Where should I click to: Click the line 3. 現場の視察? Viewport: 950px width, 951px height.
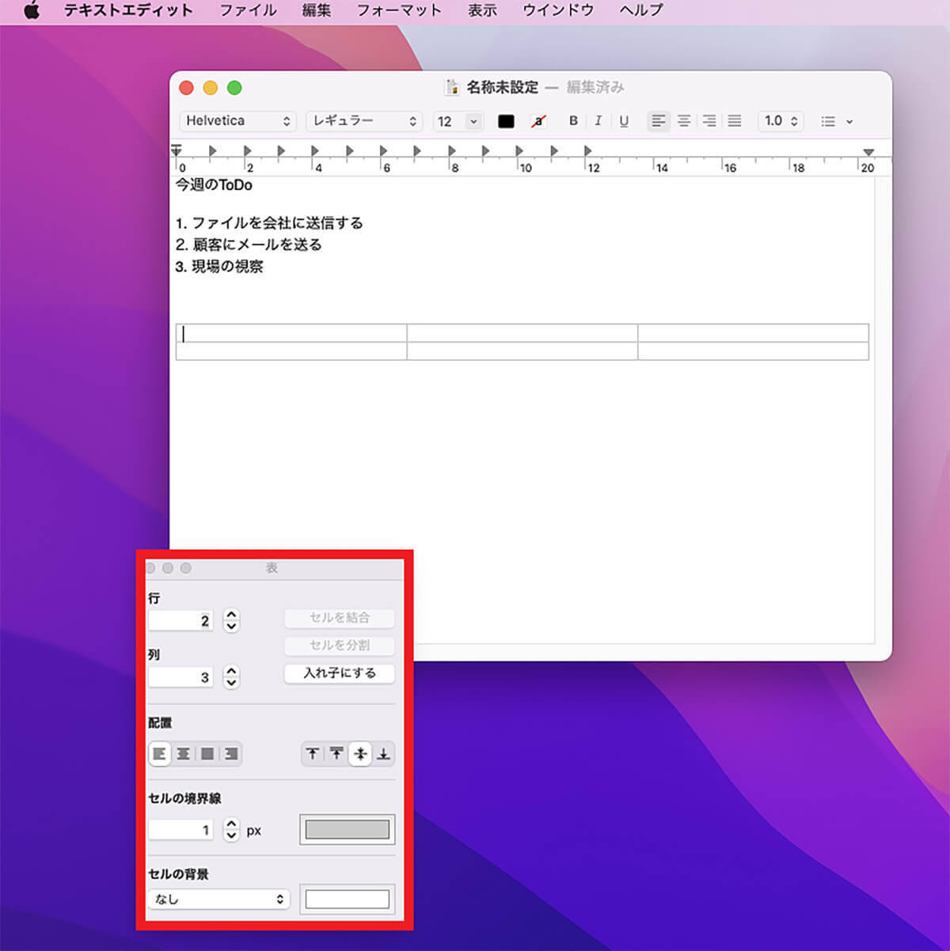[219, 267]
